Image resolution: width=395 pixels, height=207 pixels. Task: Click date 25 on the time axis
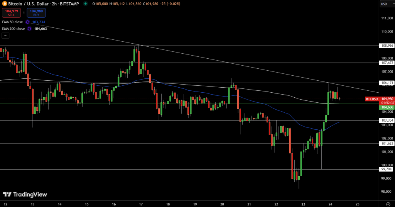(x=357, y=204)
